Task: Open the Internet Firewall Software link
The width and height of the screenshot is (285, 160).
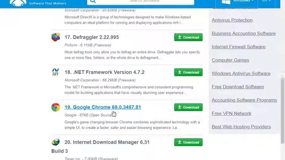Action: 239,47
